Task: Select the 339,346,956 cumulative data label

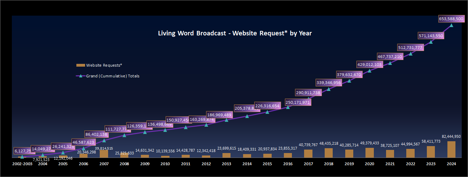Action: [x=329, y=83]
